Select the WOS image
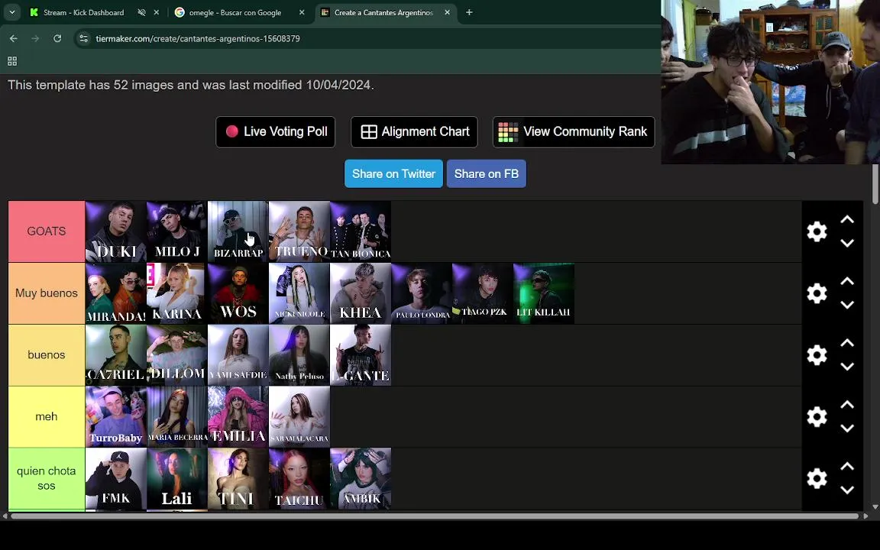This screenshot has height=550, width=880. pos(238,293)
